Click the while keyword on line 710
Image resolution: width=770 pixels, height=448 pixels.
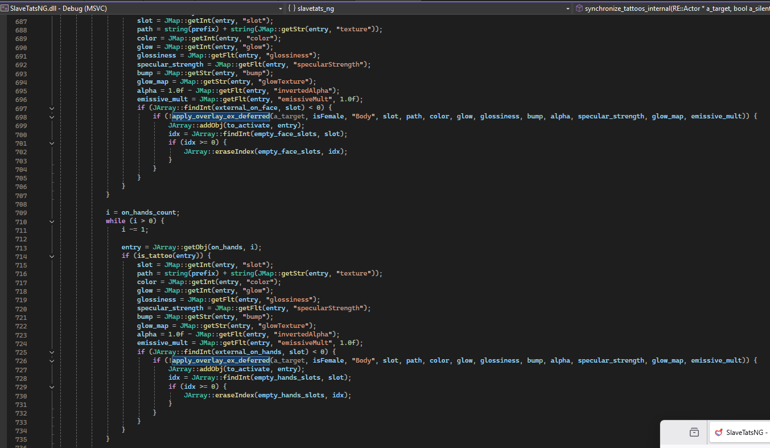pyautogui.click(x=116, y=221)
